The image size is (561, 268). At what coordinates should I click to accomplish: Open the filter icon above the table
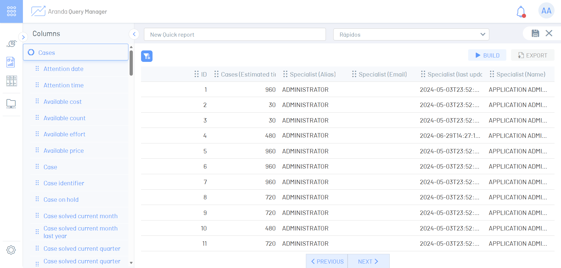147,56
